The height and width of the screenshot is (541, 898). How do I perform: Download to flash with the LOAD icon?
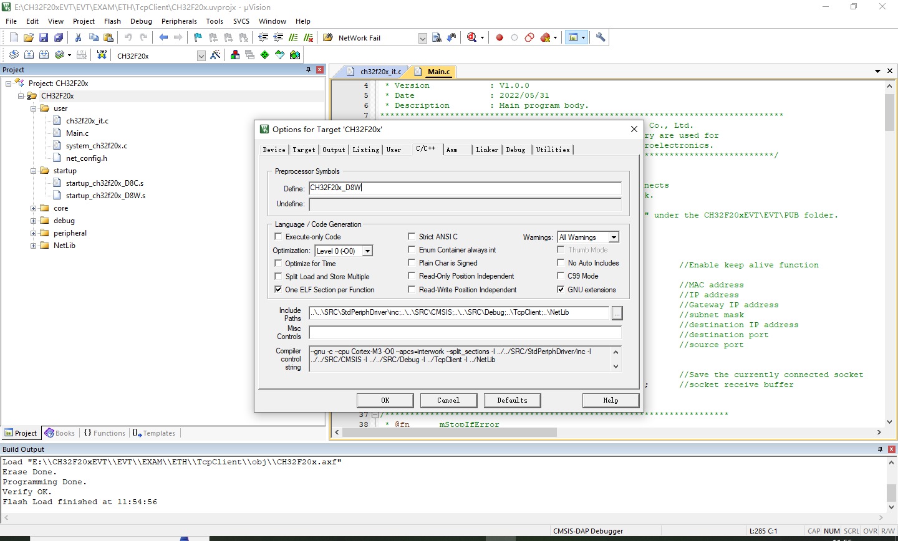point(102,55)
